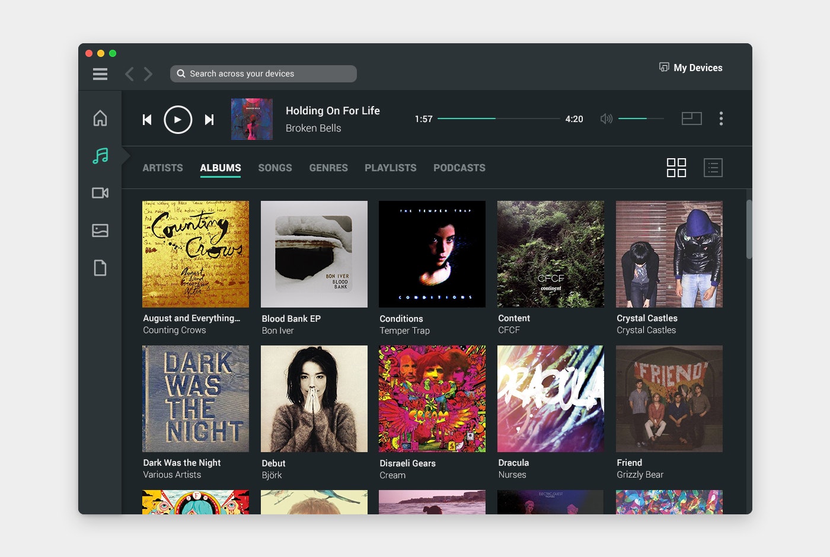The height and width of the screenshot is (557, 830).
Task: Switch to the Songs tab
Action: coord(275,168)
